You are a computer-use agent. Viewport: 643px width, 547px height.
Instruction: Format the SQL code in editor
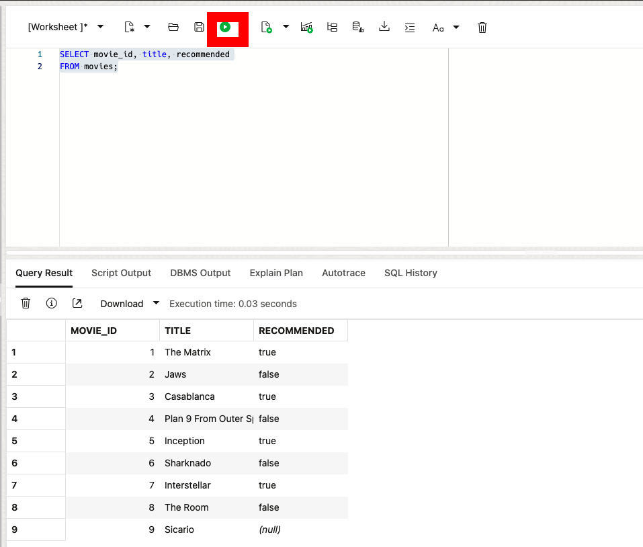[x=410, y=28]
